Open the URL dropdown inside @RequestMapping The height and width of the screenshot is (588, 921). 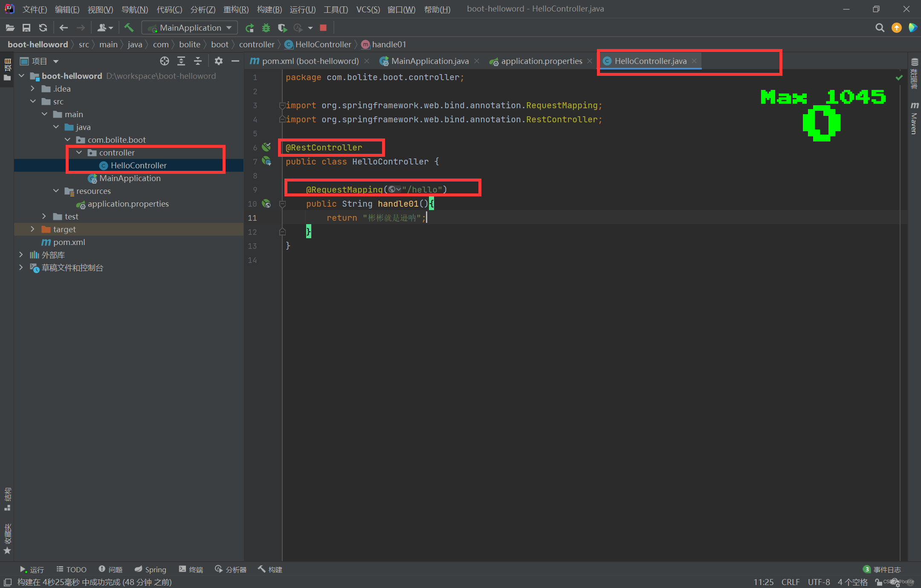pos(394,190)
